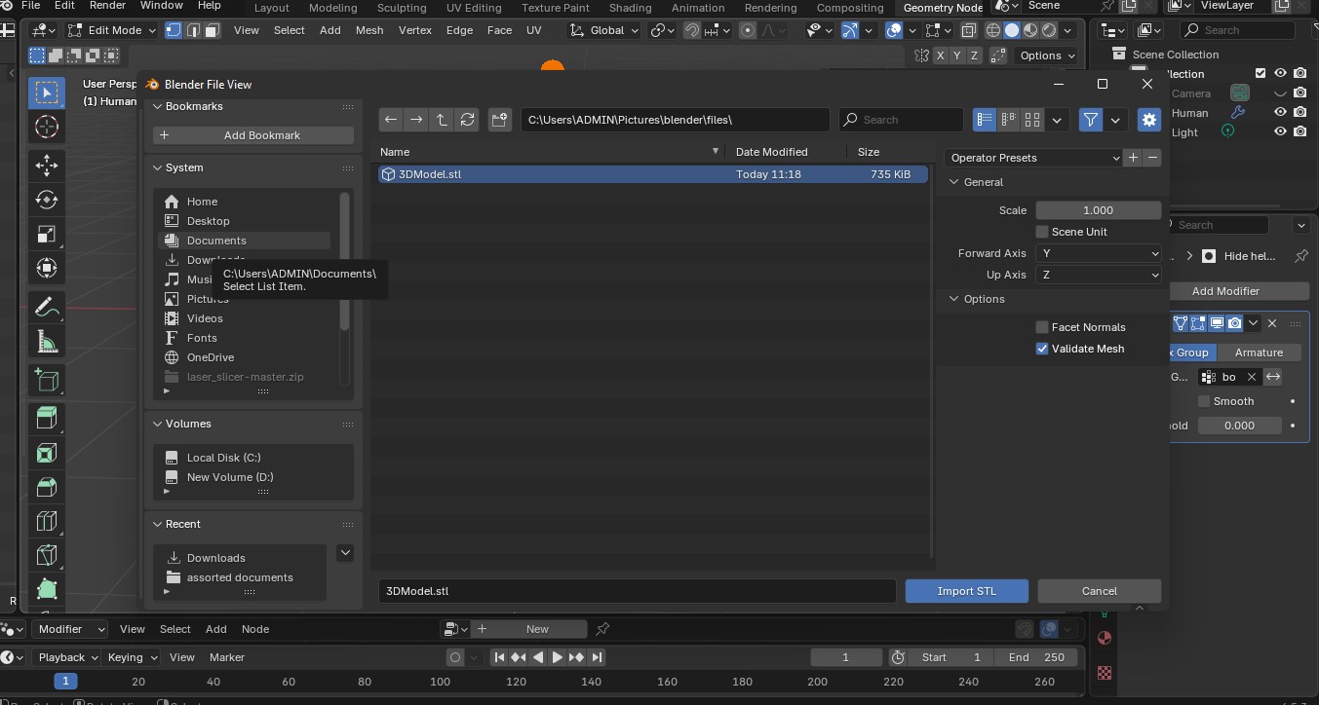This screenshot has width=1319, height=705.
Task: Enable the Scene Unit checkbox
Action: click(x=1042, y=232)
